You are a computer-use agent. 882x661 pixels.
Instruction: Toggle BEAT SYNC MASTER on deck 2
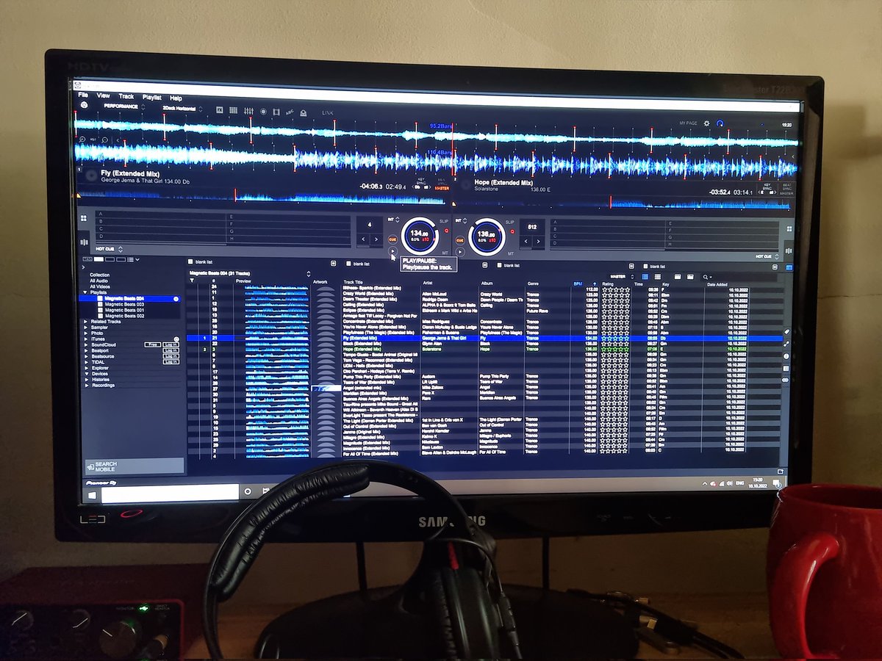click(x=786, y=189)
